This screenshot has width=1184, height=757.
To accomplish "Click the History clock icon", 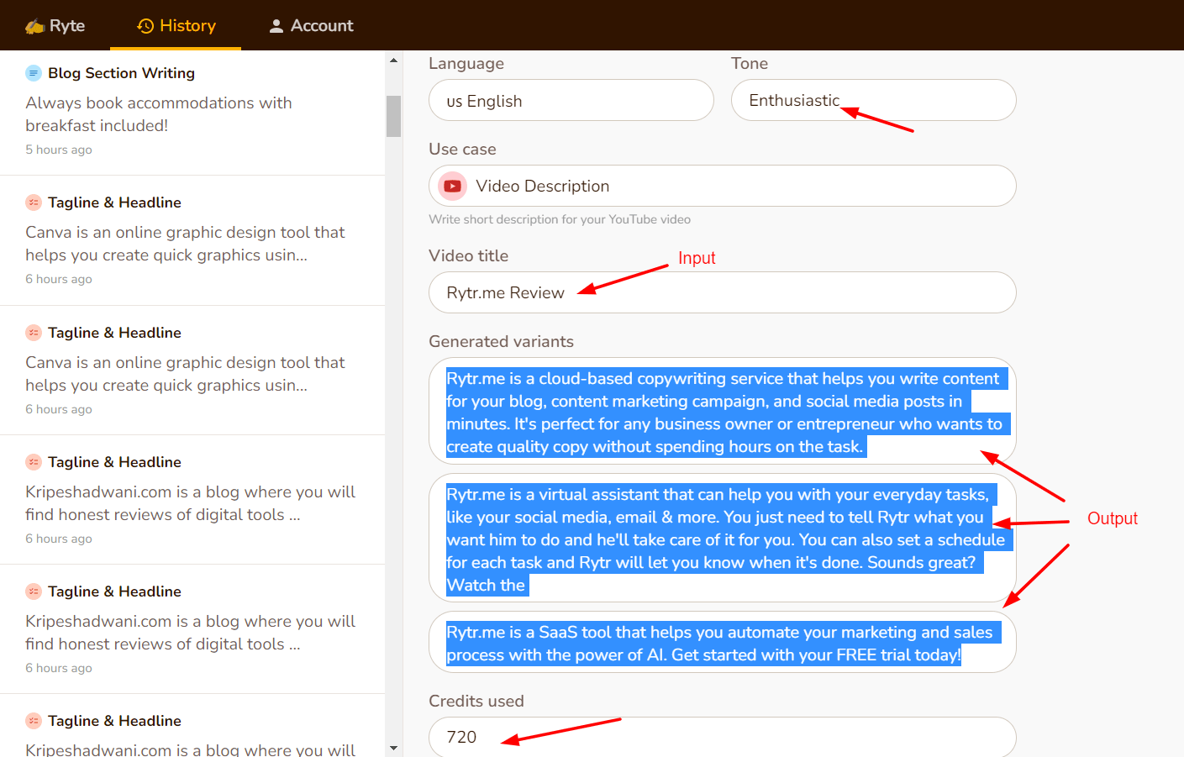I will 145,26.
